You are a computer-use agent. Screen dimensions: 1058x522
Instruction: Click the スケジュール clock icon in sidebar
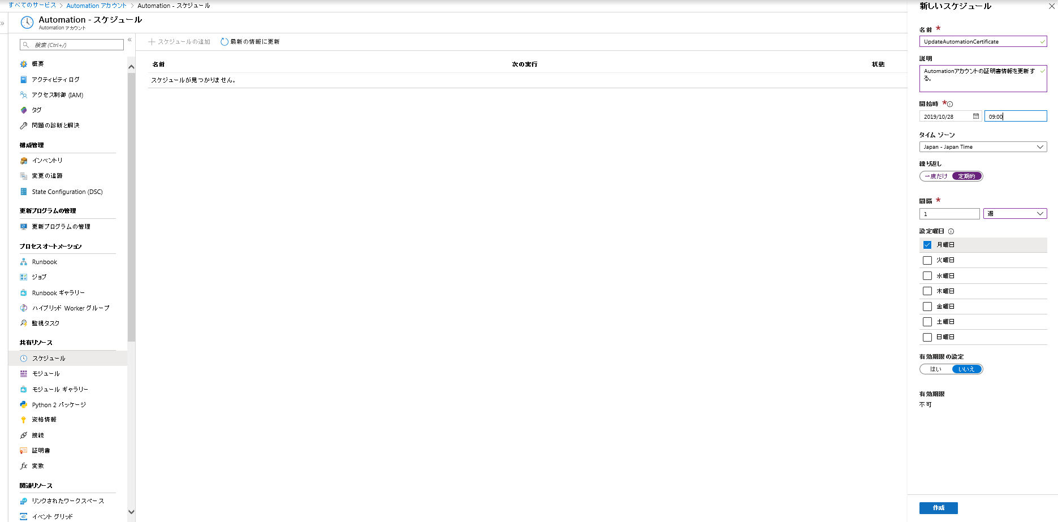(24, 359)
